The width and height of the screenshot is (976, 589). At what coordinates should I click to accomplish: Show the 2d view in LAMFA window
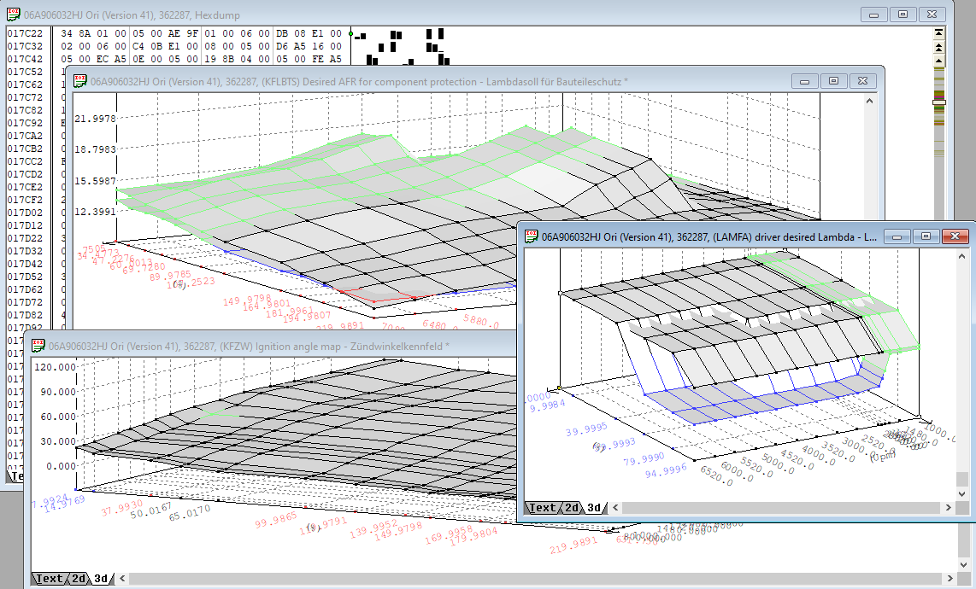(572, 508)
